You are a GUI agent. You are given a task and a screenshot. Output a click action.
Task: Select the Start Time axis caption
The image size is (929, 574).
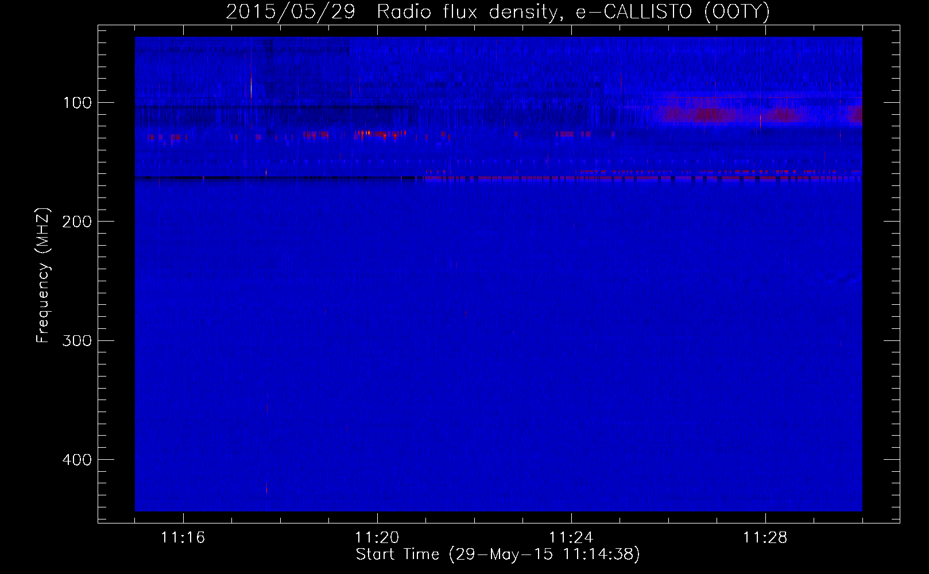tap(498, 554)
